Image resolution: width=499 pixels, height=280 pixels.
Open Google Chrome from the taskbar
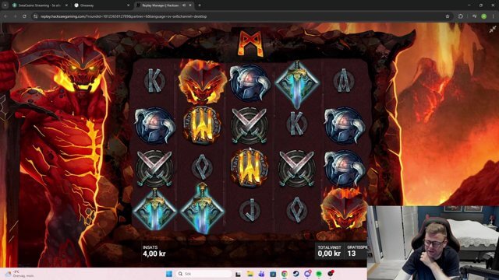tap(284, 274)
